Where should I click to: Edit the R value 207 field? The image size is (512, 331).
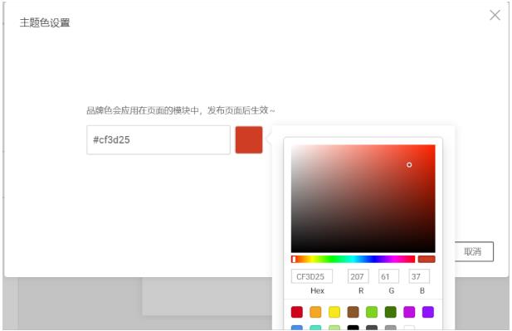[358, 276]
